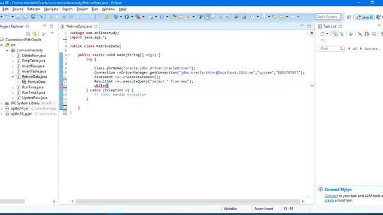This screenshot has height=215, width=383.
Task: Open the New Task dropdown arrow
Action: [327, 34]
